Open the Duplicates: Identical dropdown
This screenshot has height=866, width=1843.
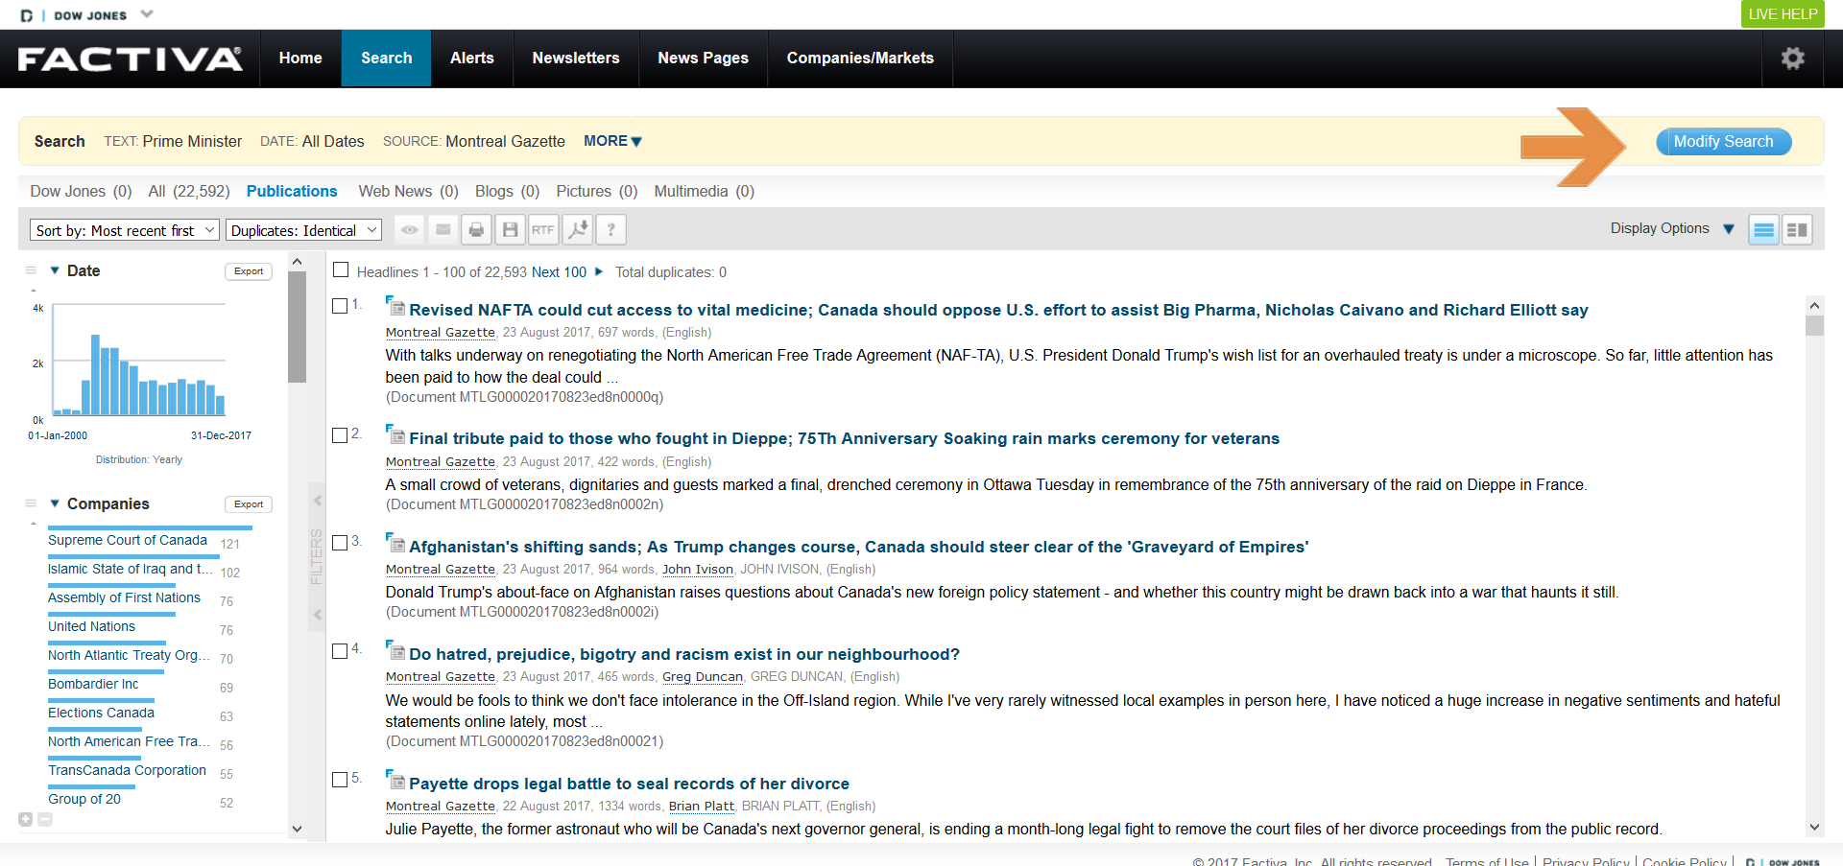tap(303, 230)
